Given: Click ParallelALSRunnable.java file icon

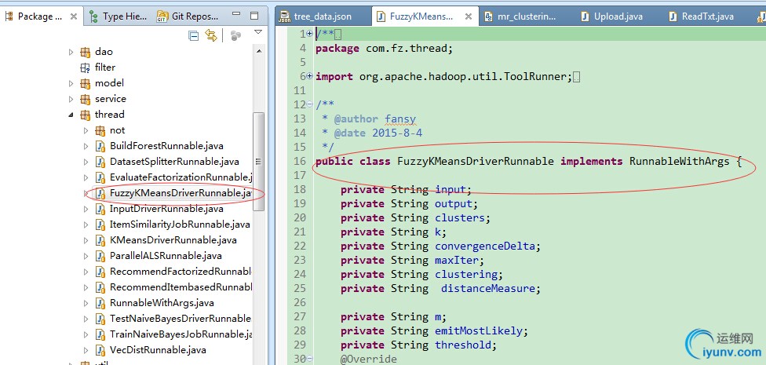Looking at the screenshot, I should tap(100, 256).
